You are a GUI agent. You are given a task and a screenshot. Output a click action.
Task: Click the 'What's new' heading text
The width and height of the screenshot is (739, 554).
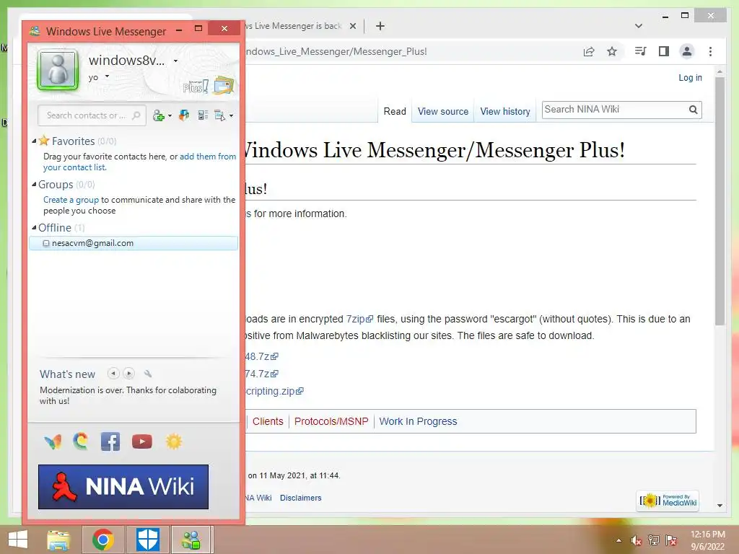pos(67,374)
